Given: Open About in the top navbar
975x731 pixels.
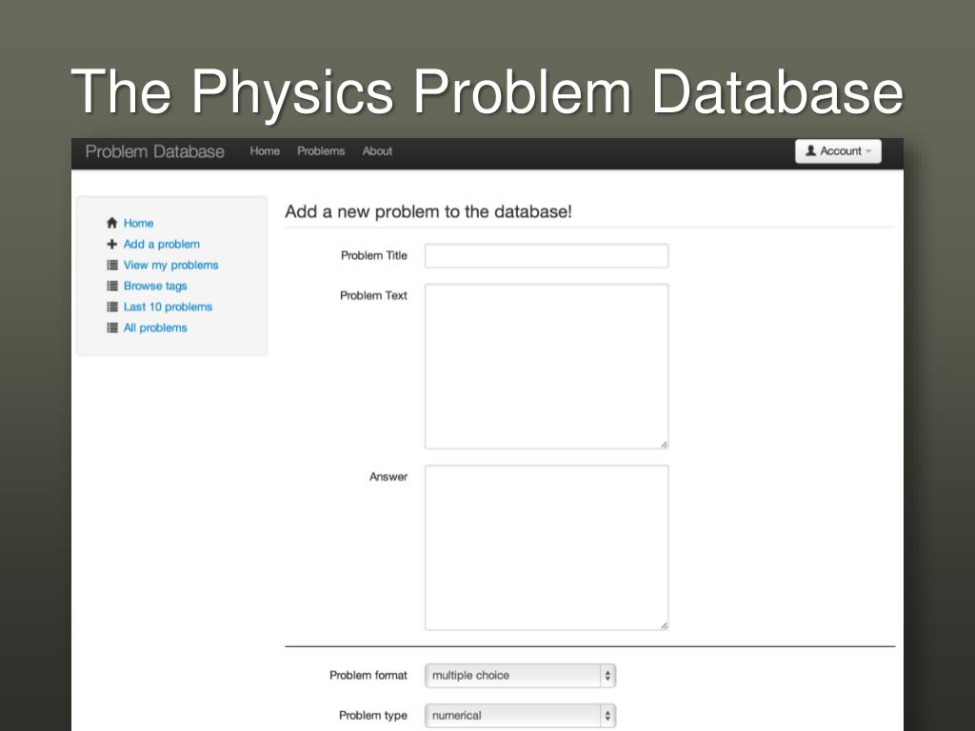Looking at the screenshot, I should (x=377, y=151).
